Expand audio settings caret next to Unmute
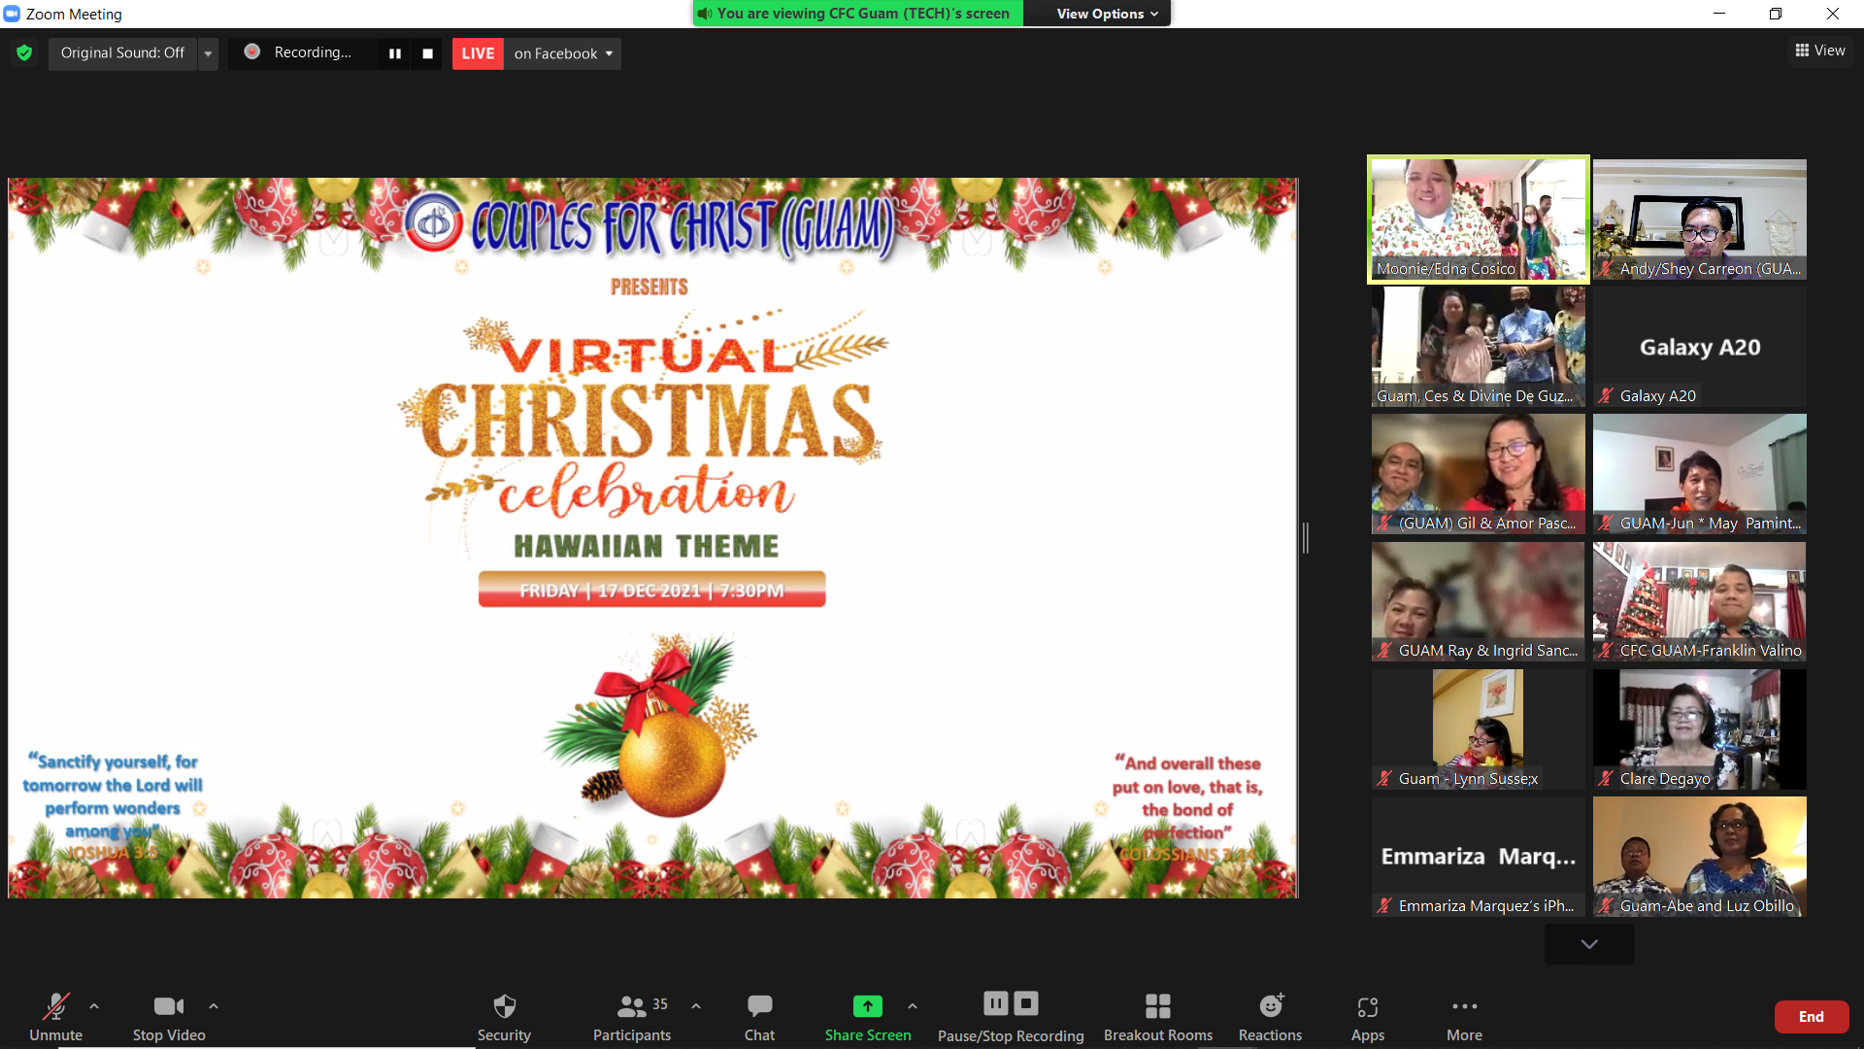 [x=94, y=1006]
